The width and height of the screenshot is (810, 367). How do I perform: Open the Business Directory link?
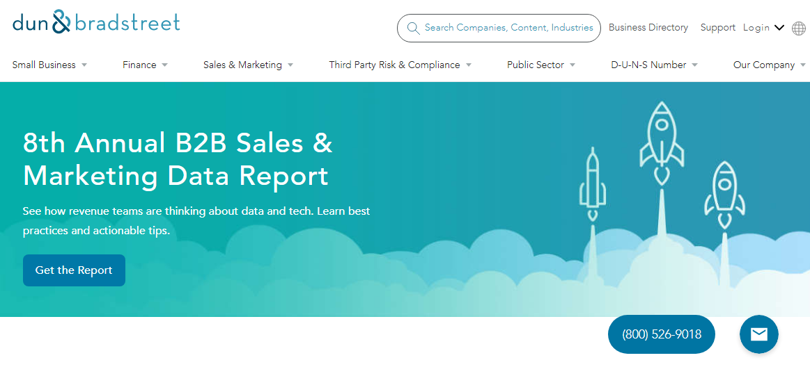tap(648, 27)
